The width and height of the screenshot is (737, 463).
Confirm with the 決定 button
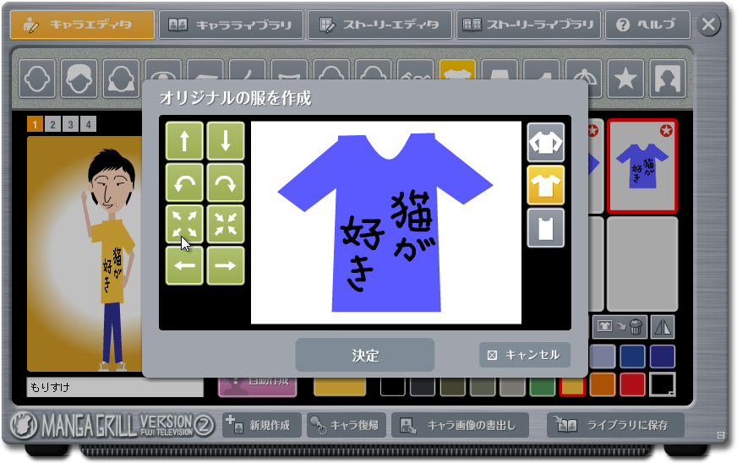(x=365, y=356)
